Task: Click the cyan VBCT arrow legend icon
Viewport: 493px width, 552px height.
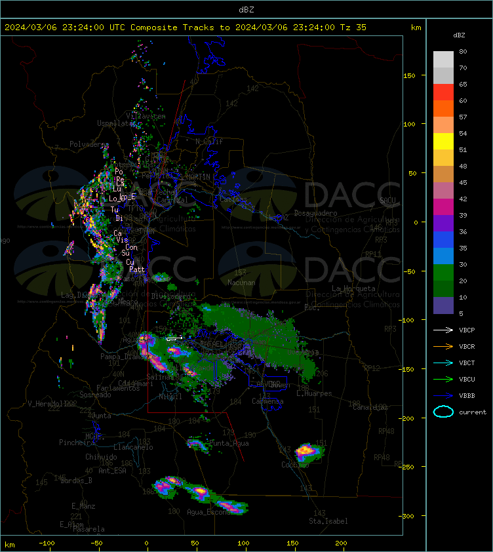Action: coord(443,363)
